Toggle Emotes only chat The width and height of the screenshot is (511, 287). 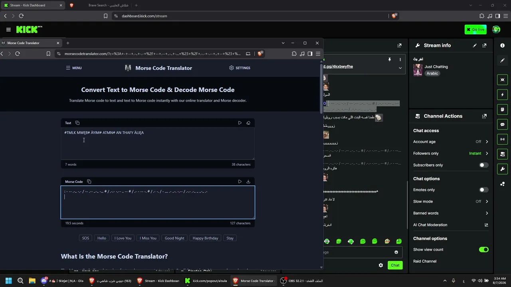[484, 190]
